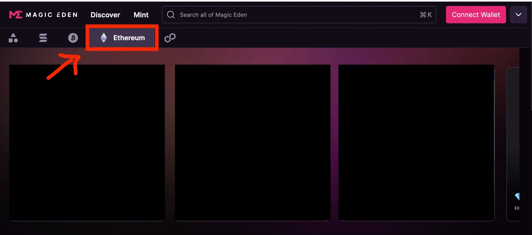Select the Solana chain icon
Viewport: 532px width, 235px height.
coord(43,38)
